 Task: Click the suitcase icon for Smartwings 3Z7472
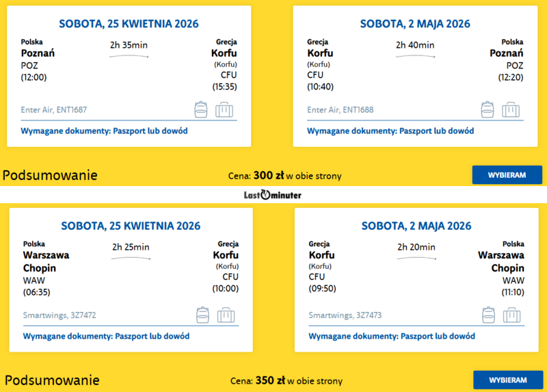point(225,315)
